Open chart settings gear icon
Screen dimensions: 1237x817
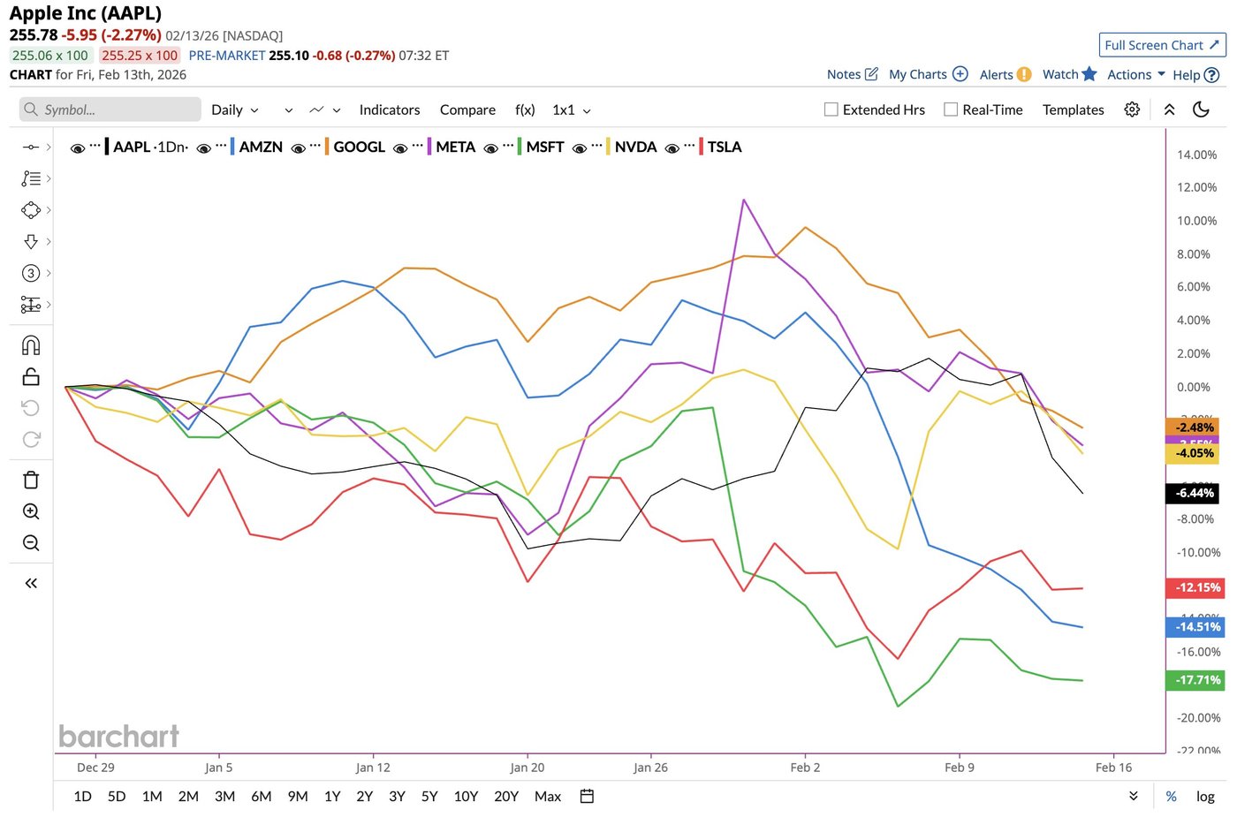coord(1132,110)
